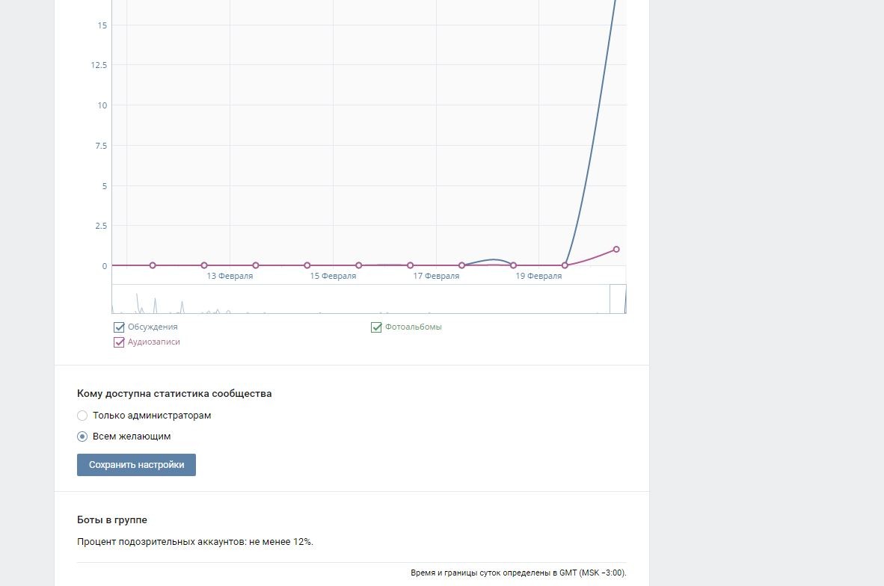Viewport: 884px width, 586px height.
Task: Click the suspicious accounts percentage text
Action: tap(194, 542)
